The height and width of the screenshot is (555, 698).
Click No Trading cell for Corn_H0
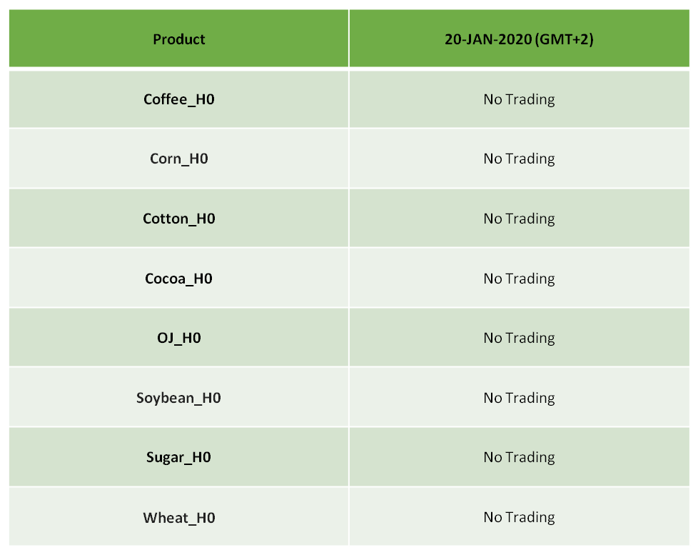(519, 159)
